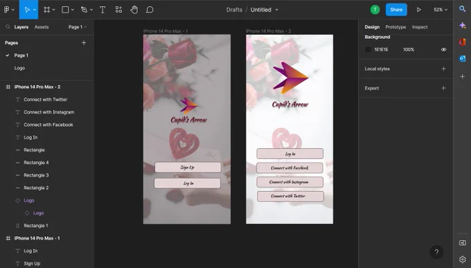Open the user avatar T

[x=375, y=10]
